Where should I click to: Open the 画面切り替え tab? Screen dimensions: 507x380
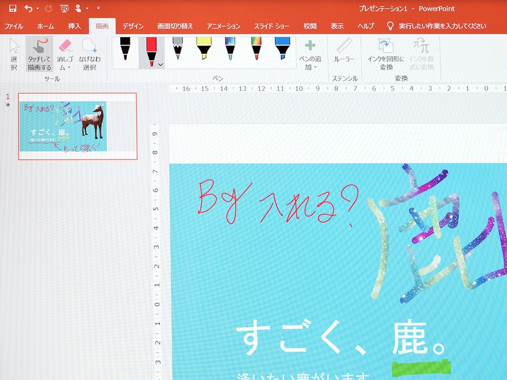tap(175, 26)
